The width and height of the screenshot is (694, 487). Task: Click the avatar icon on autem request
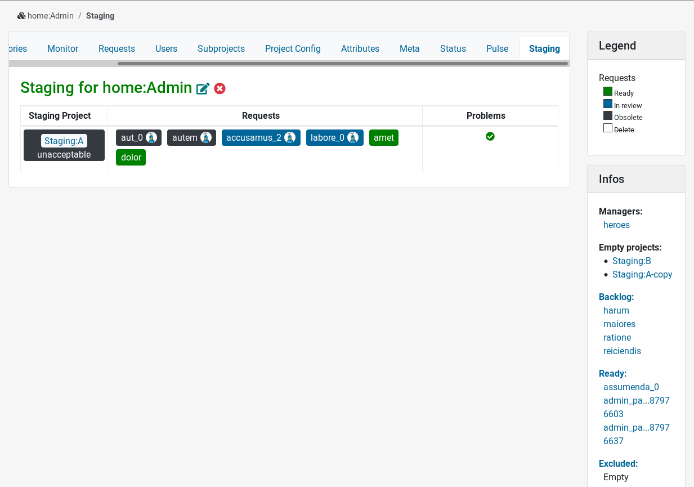(206, 137)
